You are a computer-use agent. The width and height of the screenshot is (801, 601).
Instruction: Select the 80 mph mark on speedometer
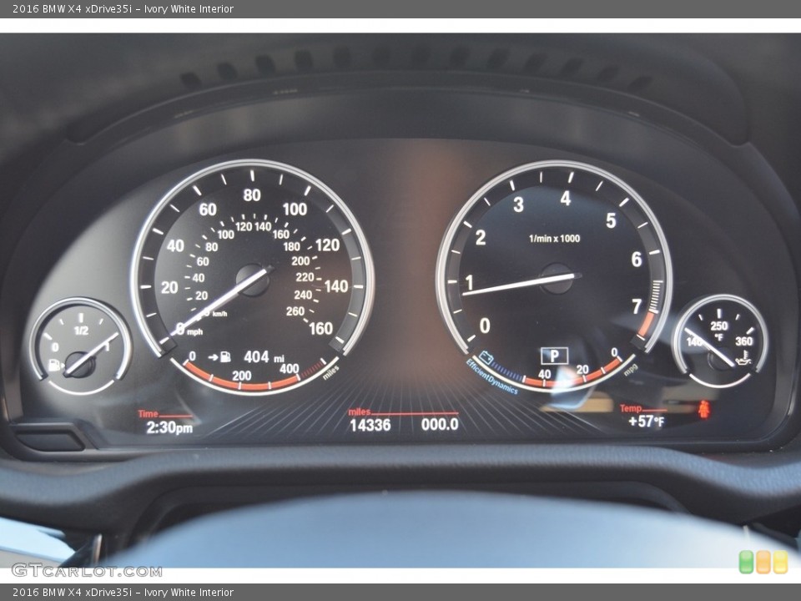point(252,195)
